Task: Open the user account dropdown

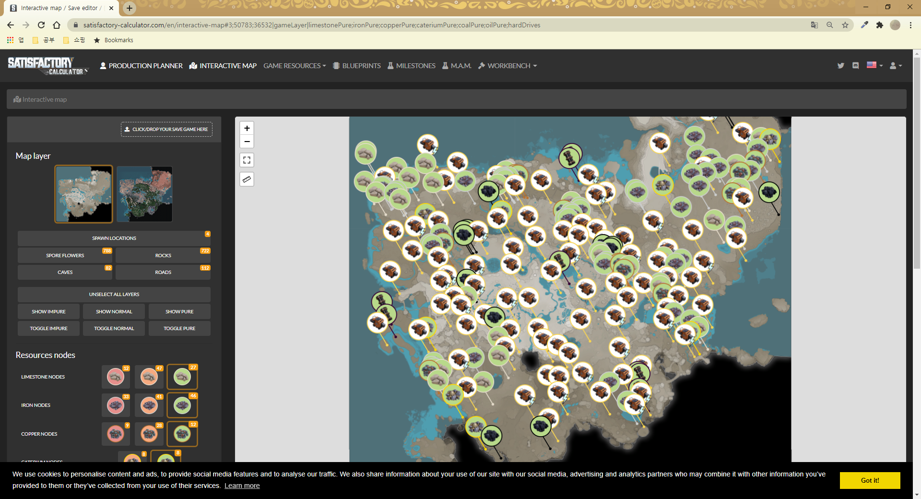Action: pyautogui.click(x=896, y=66)
